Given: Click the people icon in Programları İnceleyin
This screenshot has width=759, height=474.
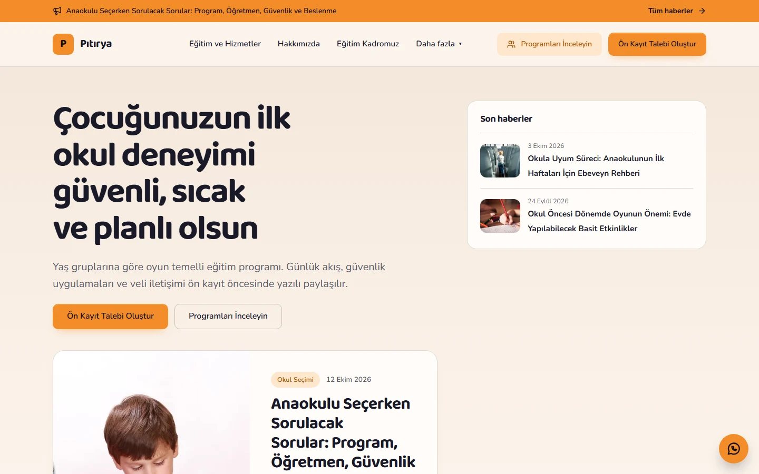Looking at the screenshot, I should point(511,44).
